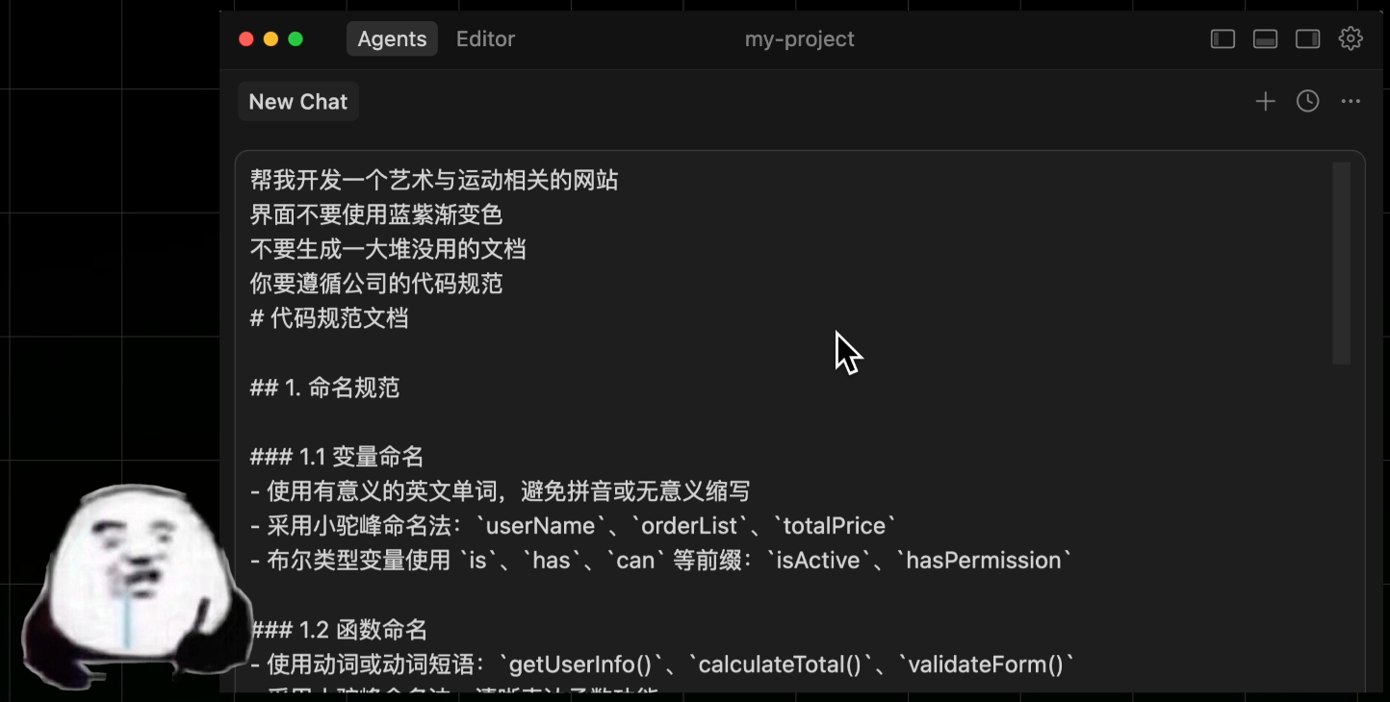Click the '### 1.2 函数命名' heading line
The height and width of the screenshot is (702, 1390).
(339, 630)
